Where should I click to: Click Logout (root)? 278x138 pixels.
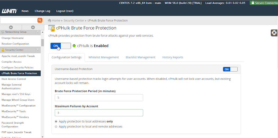tap(65, 11)
